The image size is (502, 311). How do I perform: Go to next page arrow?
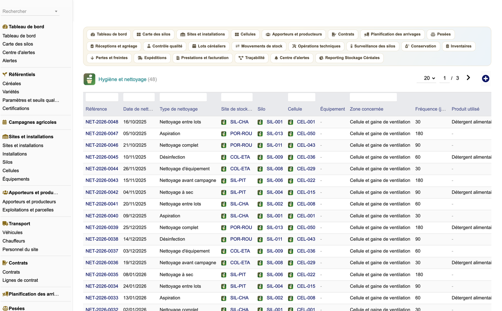tap(468, 78)
